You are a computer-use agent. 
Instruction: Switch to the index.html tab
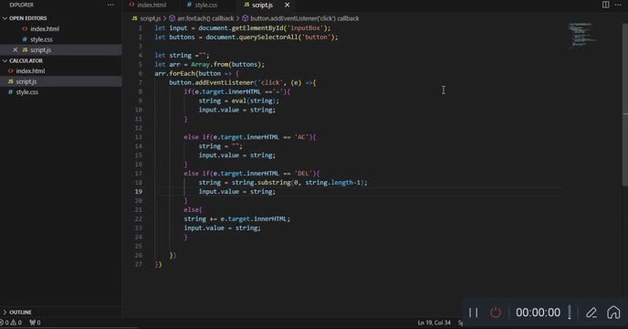tap(148, 5)
